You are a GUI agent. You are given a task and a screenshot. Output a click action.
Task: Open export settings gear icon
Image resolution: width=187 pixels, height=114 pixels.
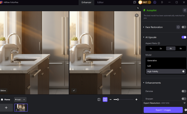coord(185,110)
